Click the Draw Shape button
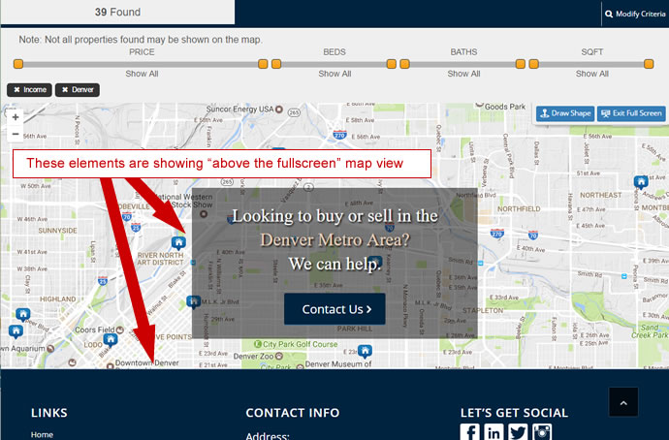This screenshot has height=440, width=669. (x=565, y=113)
